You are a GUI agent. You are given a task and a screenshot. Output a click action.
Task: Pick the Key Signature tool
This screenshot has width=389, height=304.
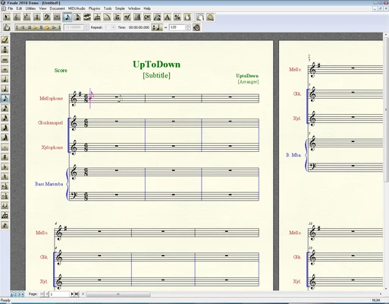pos(27,17)
